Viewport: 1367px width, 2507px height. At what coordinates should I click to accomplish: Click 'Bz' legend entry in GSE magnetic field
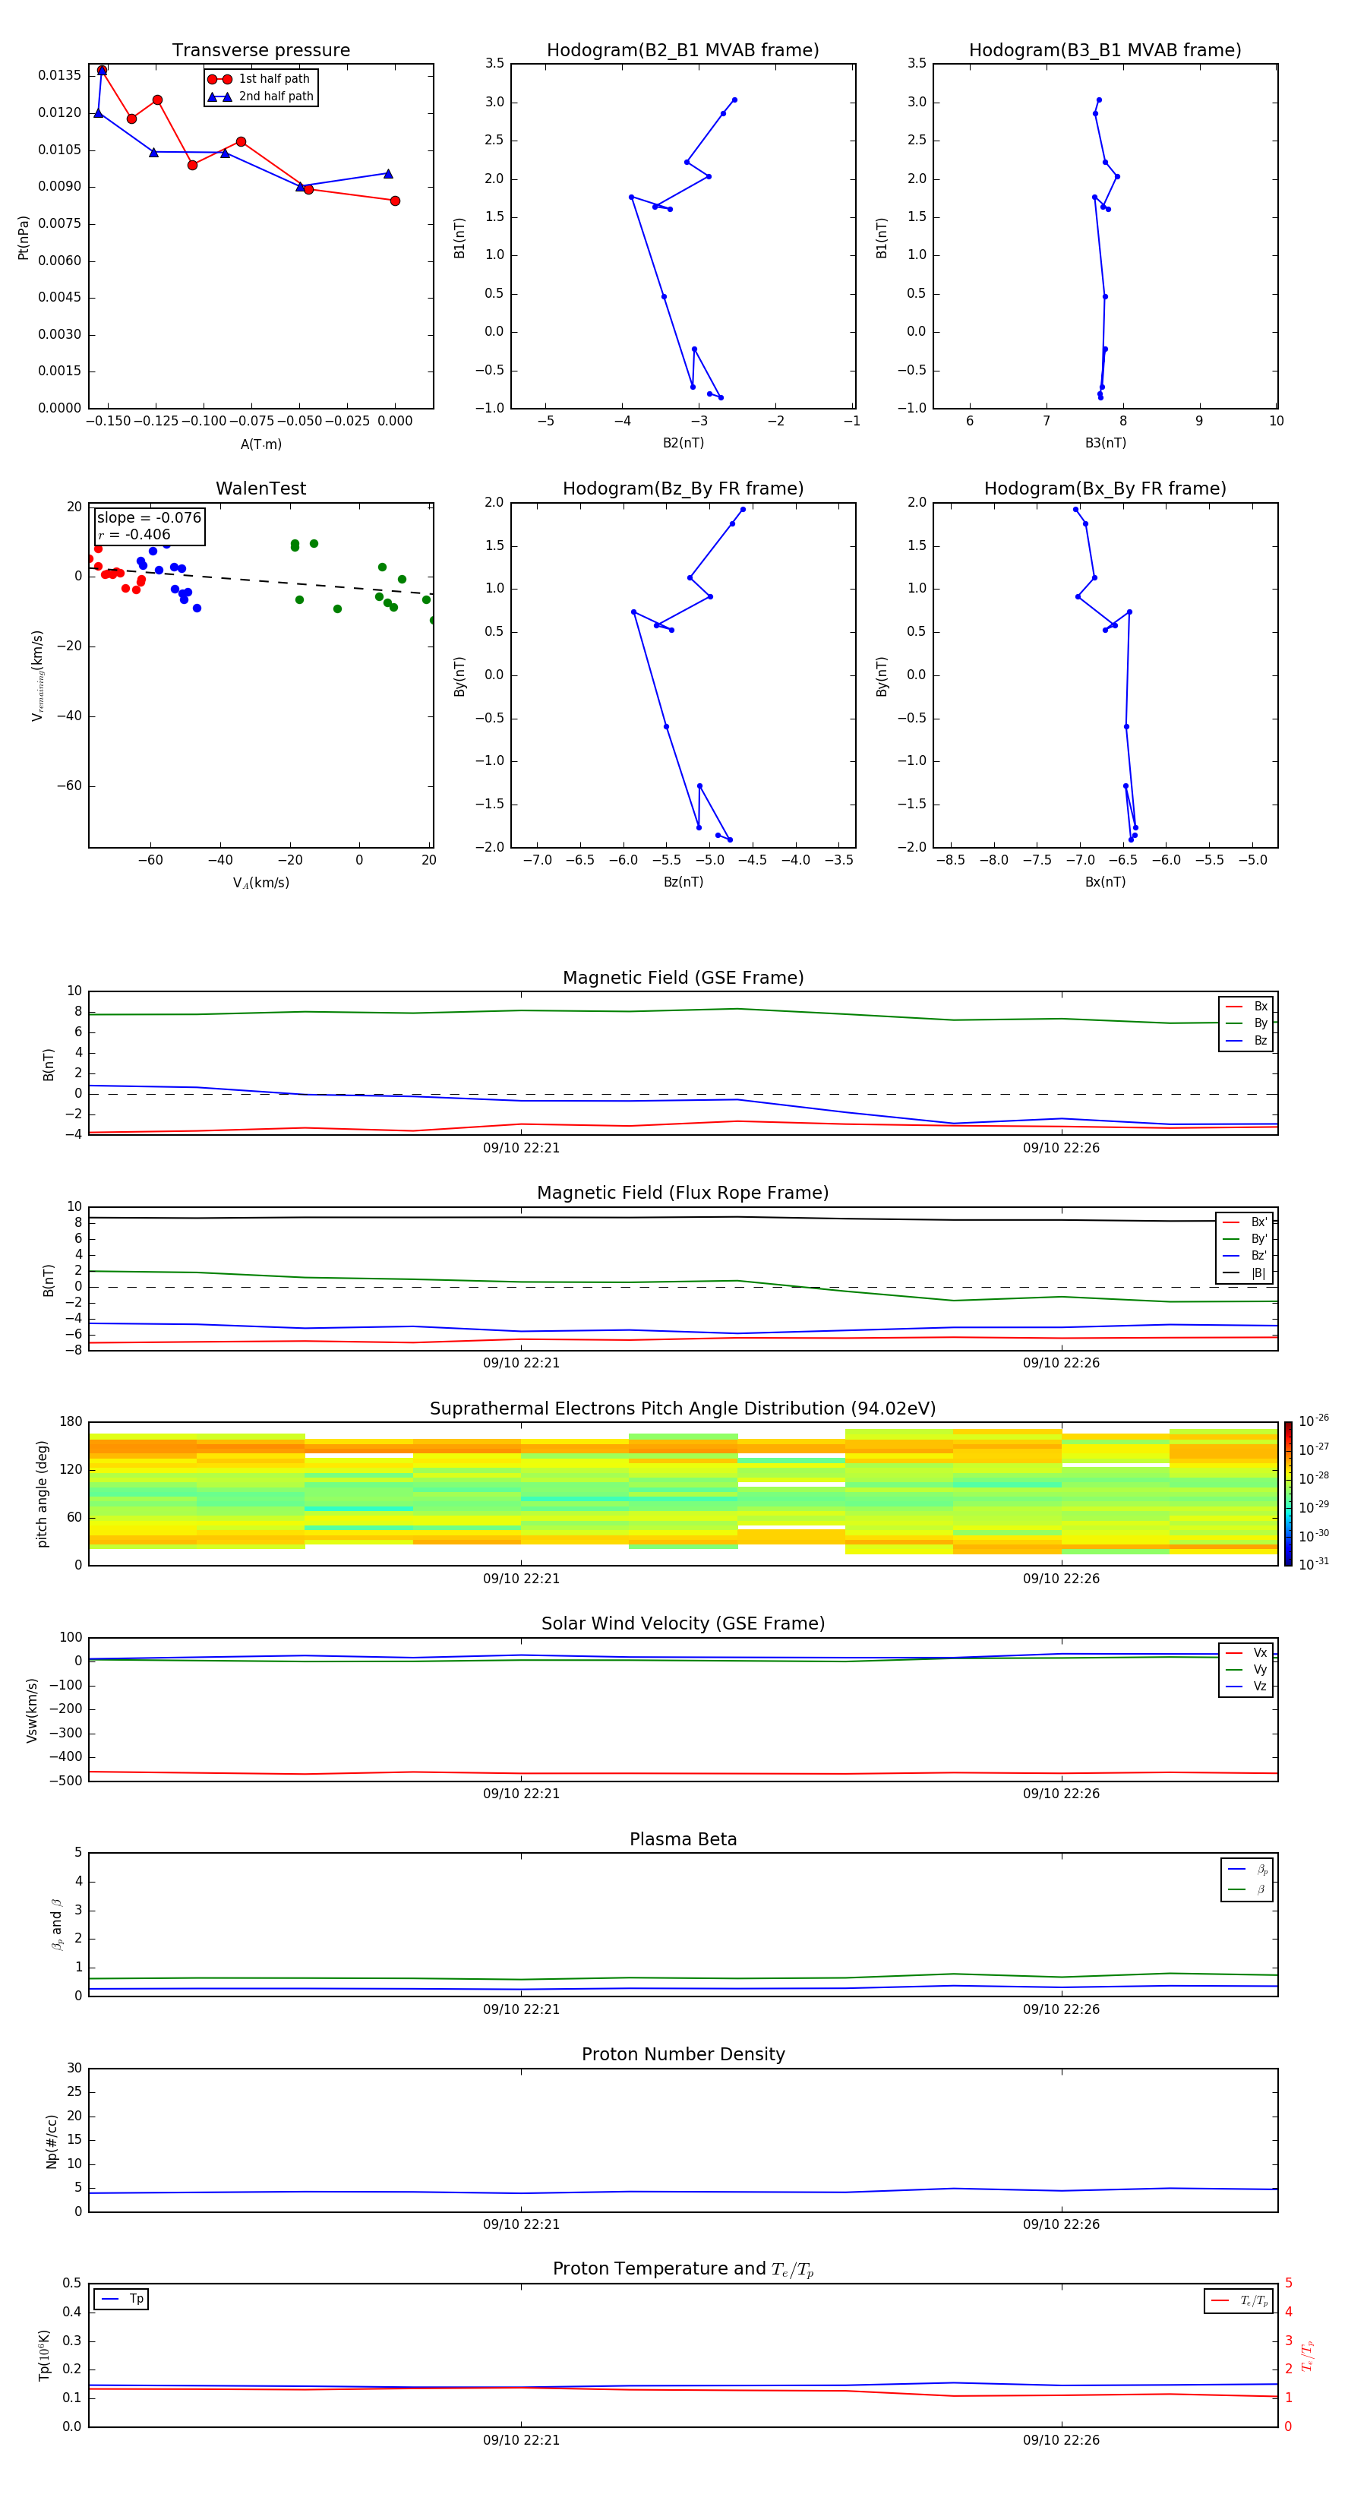coord(1246,1042)
